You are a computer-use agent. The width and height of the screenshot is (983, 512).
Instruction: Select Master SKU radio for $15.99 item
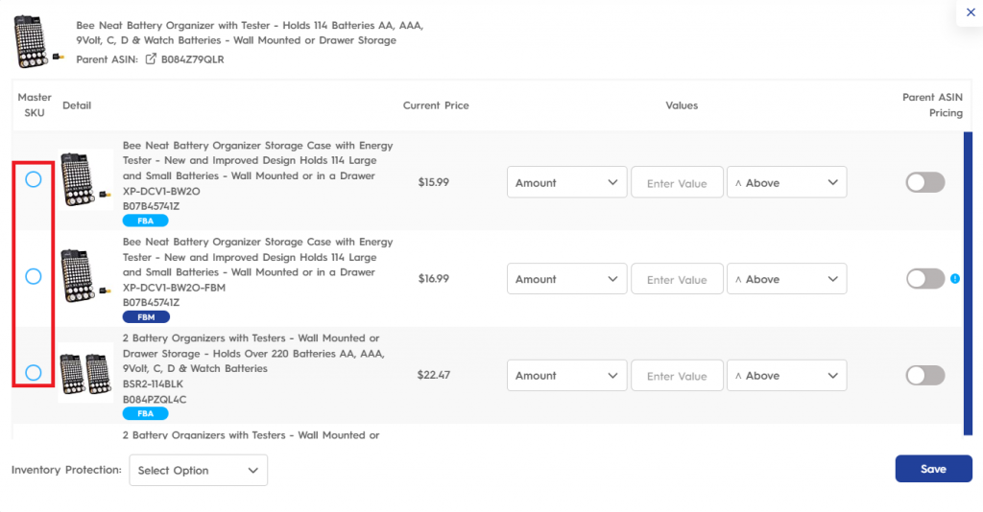[34, 179]
